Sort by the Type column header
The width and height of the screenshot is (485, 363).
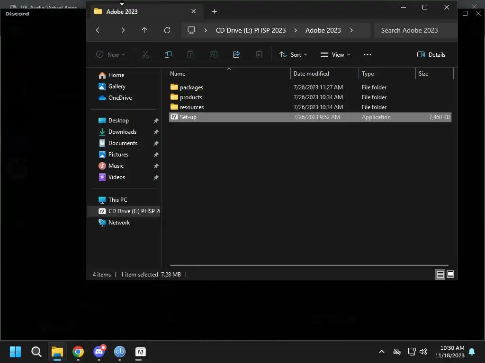pos(387,74)
